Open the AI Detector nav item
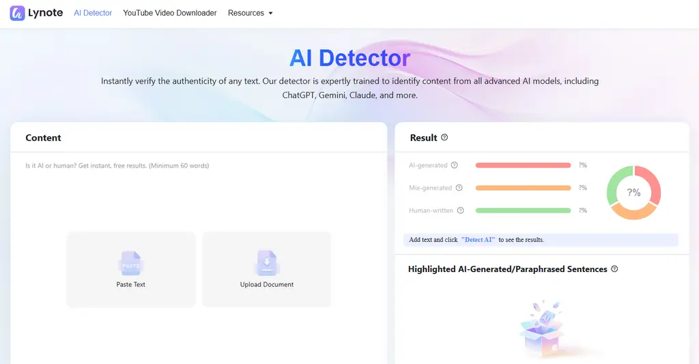Image resolution: width=699 pixels, height=364 pixels. (x=93, y=13)
